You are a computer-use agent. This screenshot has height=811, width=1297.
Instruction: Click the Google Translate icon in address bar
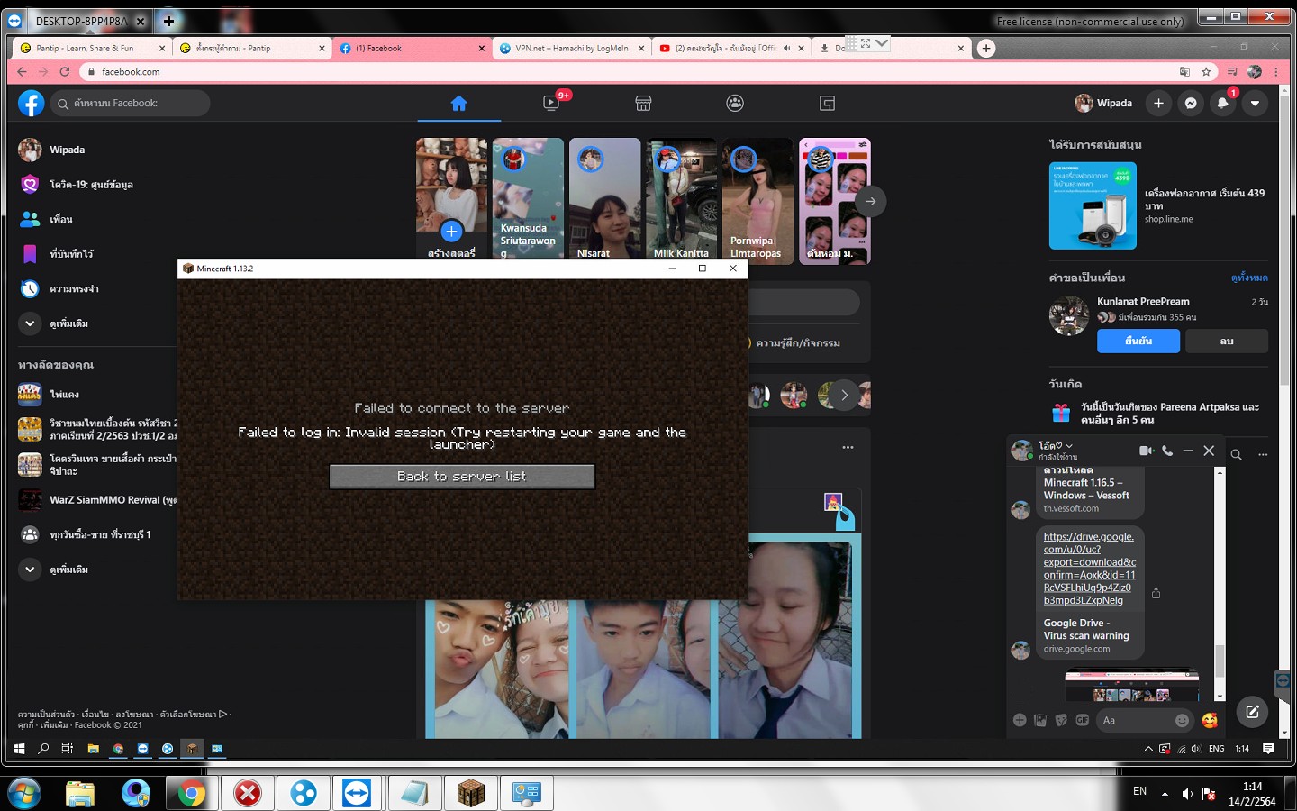1184,71
